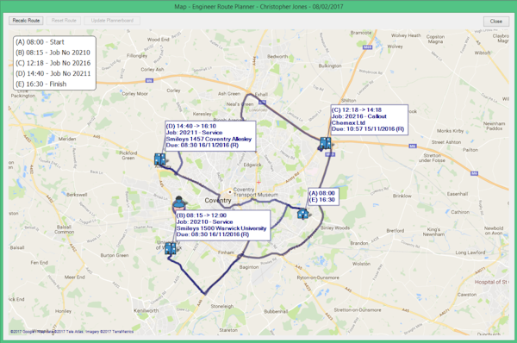Click the Long Lawford place label

470,253
